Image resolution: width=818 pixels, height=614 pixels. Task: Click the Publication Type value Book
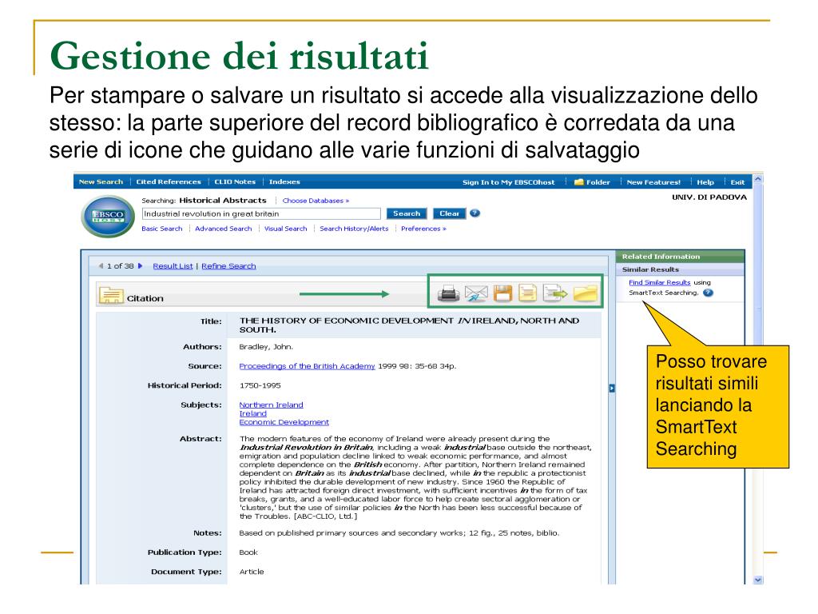(248, 552)
